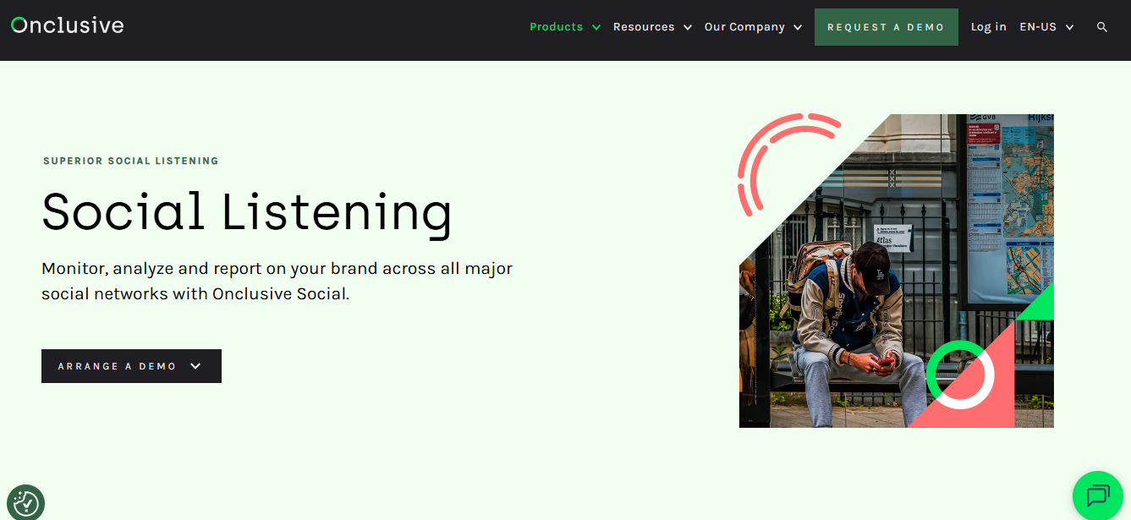This screenshot has width=1131, height=520.
Task: Expand the Resources chevron arrow
Action: point(688,27)
